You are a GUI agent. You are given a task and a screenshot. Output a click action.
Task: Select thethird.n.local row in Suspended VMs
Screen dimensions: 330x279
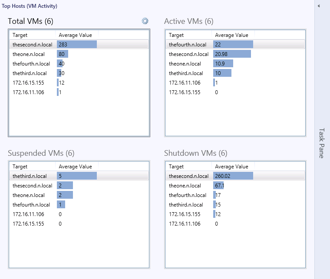pos(30,176)
